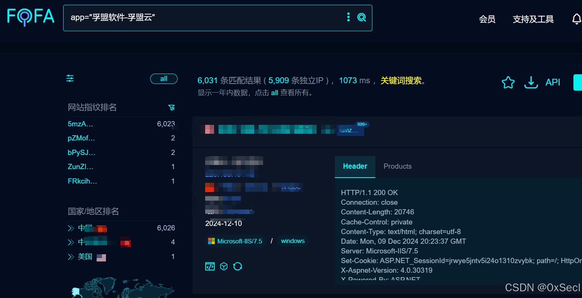
Task: Switch to the Products tab
Action: [397, 166]
